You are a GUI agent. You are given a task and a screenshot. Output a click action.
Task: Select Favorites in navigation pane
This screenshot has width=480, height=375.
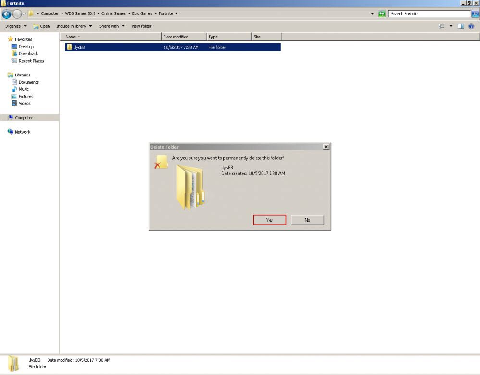(x=23, y=39)
